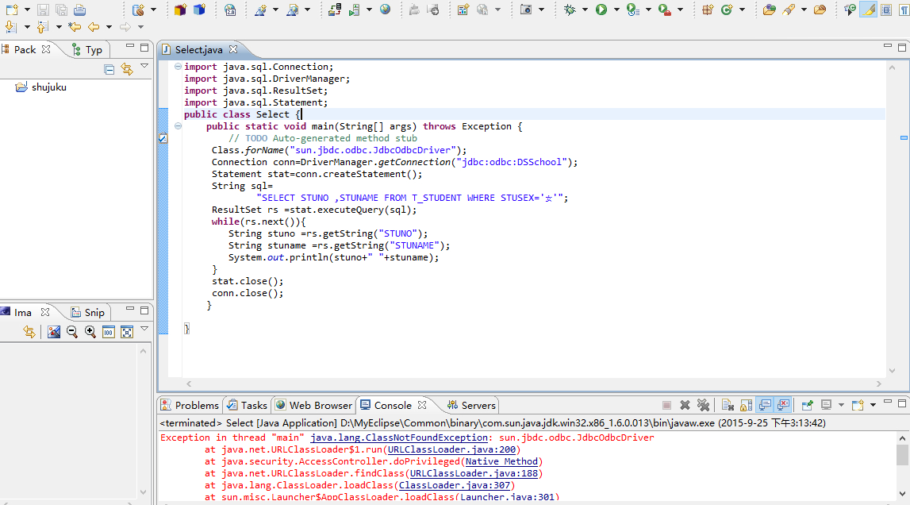Click the camera capture icon
The width and height of the screenshot is (910, 505).
click(x=526, y=10)
